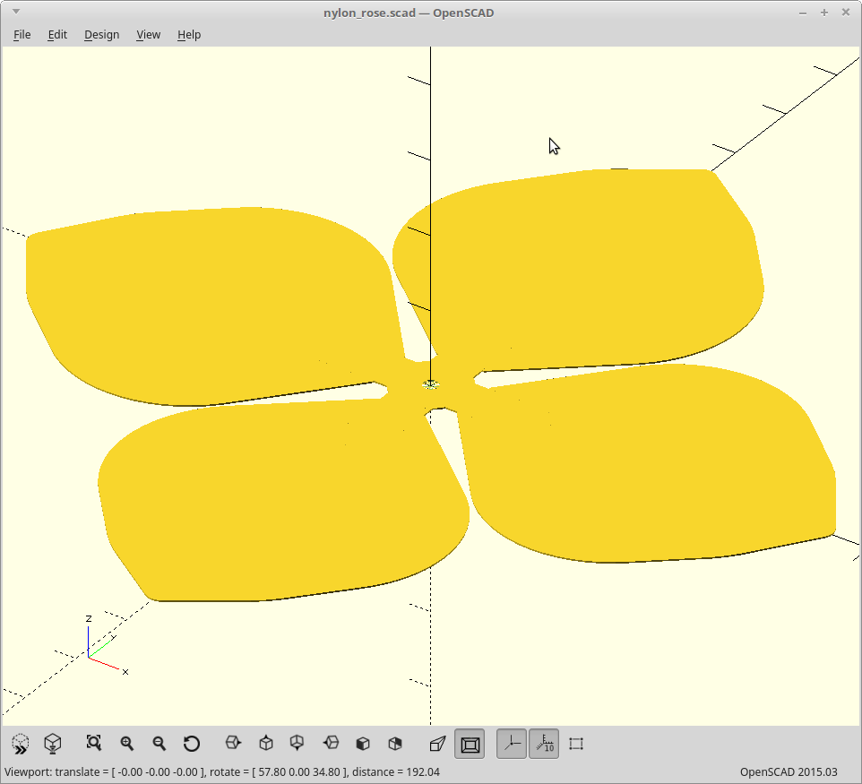This screenshot has width=862, height=784.
Task: Click the Render (F6) cube icon
Action: click(53, 744)
